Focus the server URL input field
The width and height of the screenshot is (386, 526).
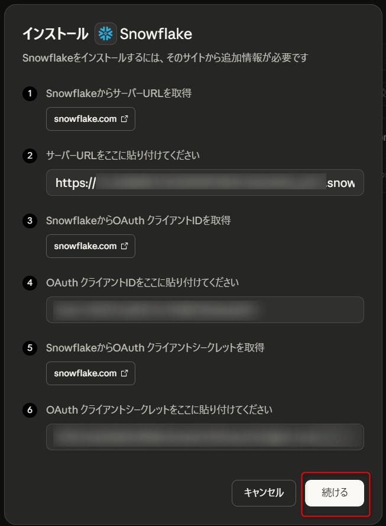pyautogui.click(x=205, y=183)
